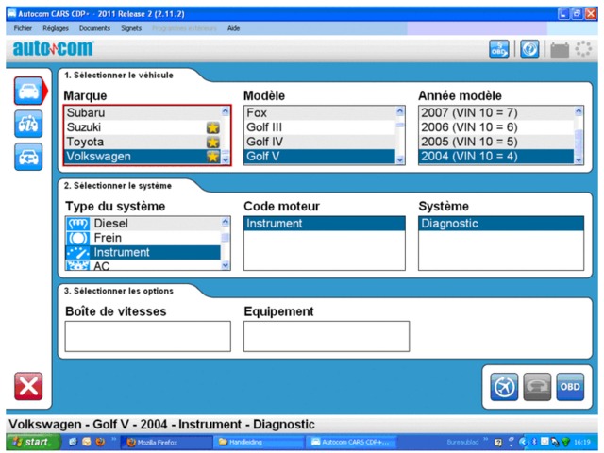Switch to Mozilla Firefox taskbar window
604x453 pixels.
166,443
